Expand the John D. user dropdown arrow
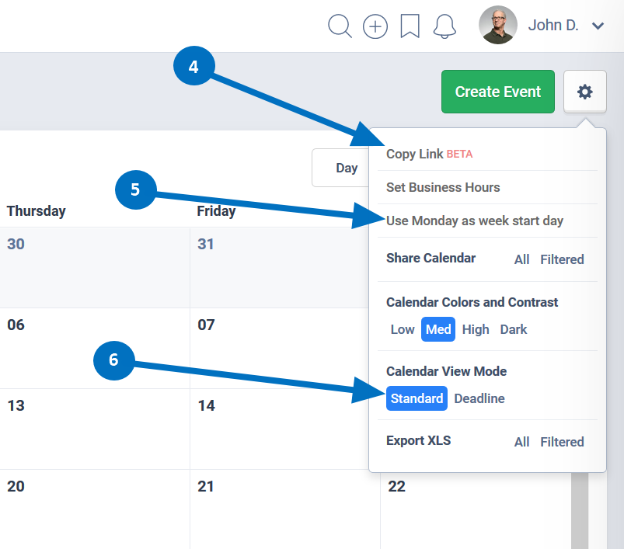This screenshot has width=624, height=549. point(598,26)
